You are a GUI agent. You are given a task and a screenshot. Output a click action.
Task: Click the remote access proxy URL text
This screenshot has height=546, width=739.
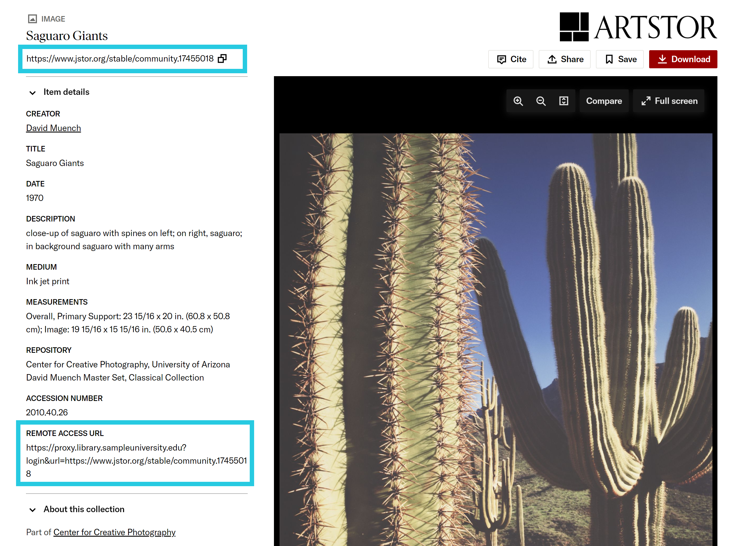coord(137,461)
